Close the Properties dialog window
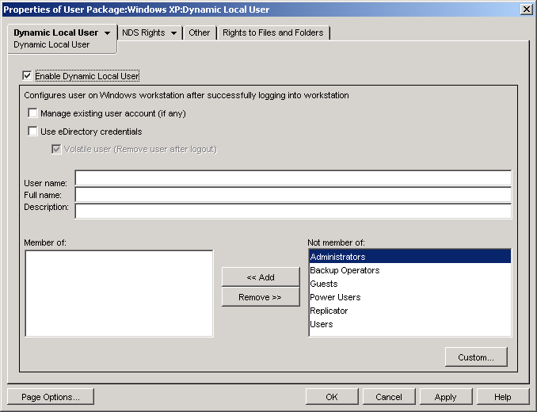The image size is (537, 412). 527,10
